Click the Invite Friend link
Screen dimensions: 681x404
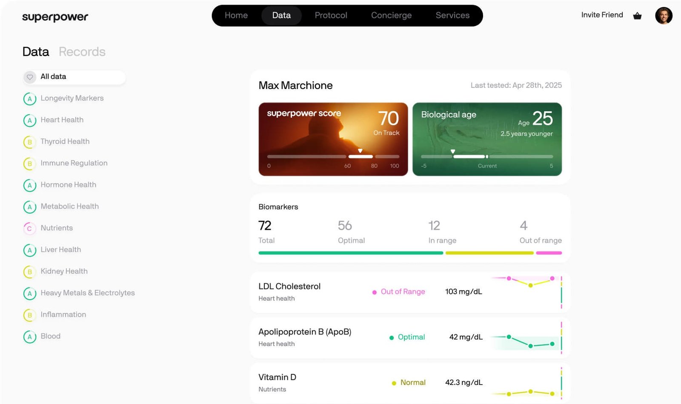pos(602,15)
